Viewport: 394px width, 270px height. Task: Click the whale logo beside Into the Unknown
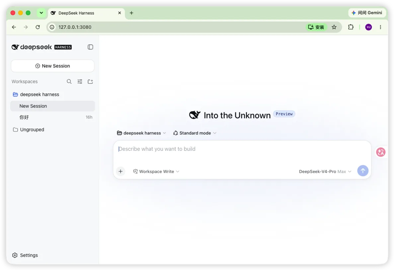(195, 115)
